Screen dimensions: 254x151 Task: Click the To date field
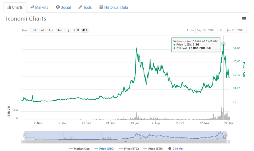tap(236, 30)
